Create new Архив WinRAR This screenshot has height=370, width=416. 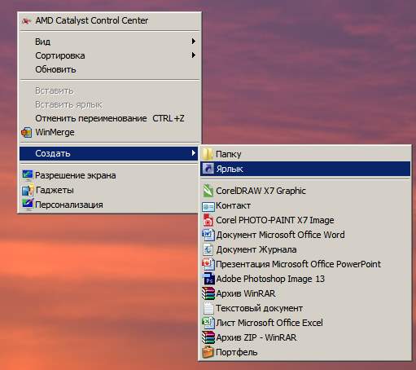click(305, 293)
